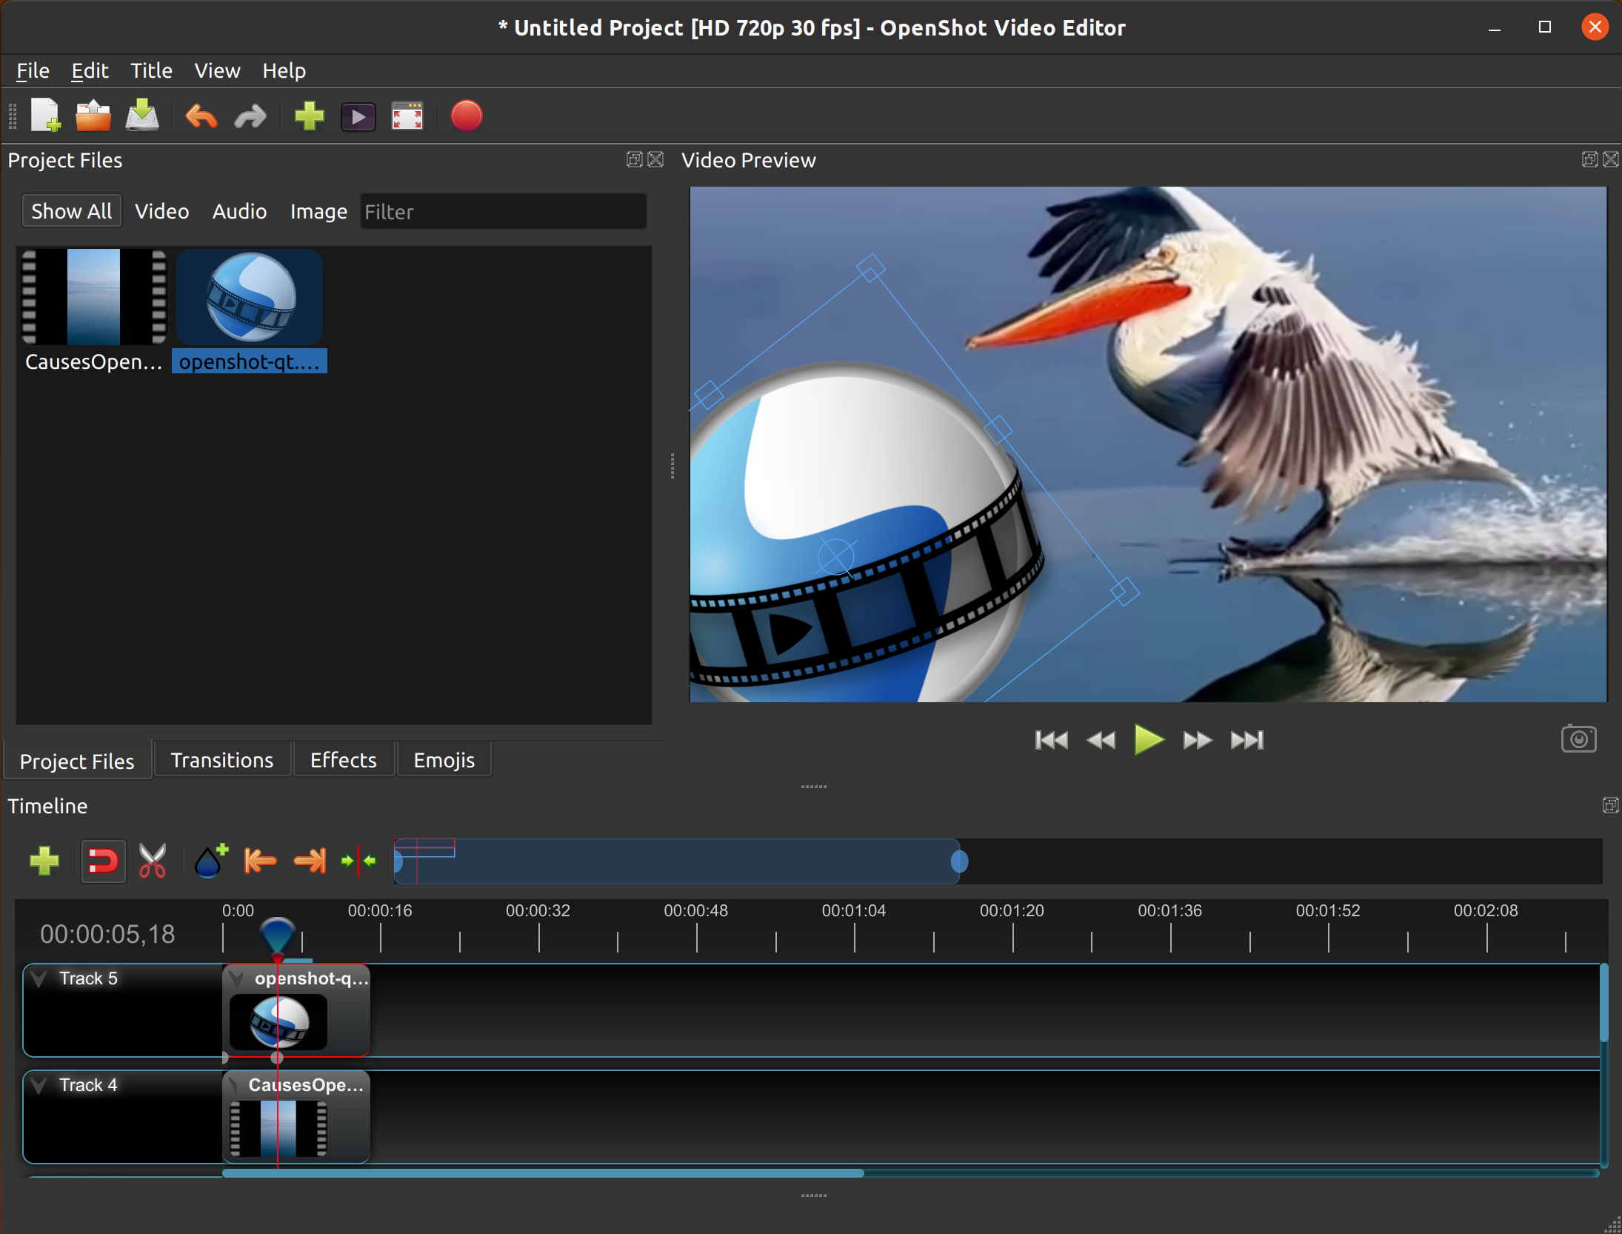The height and width of the screenshot is (1234, 1622).
Task: Open the Effects tab
Action: point(342,760)
